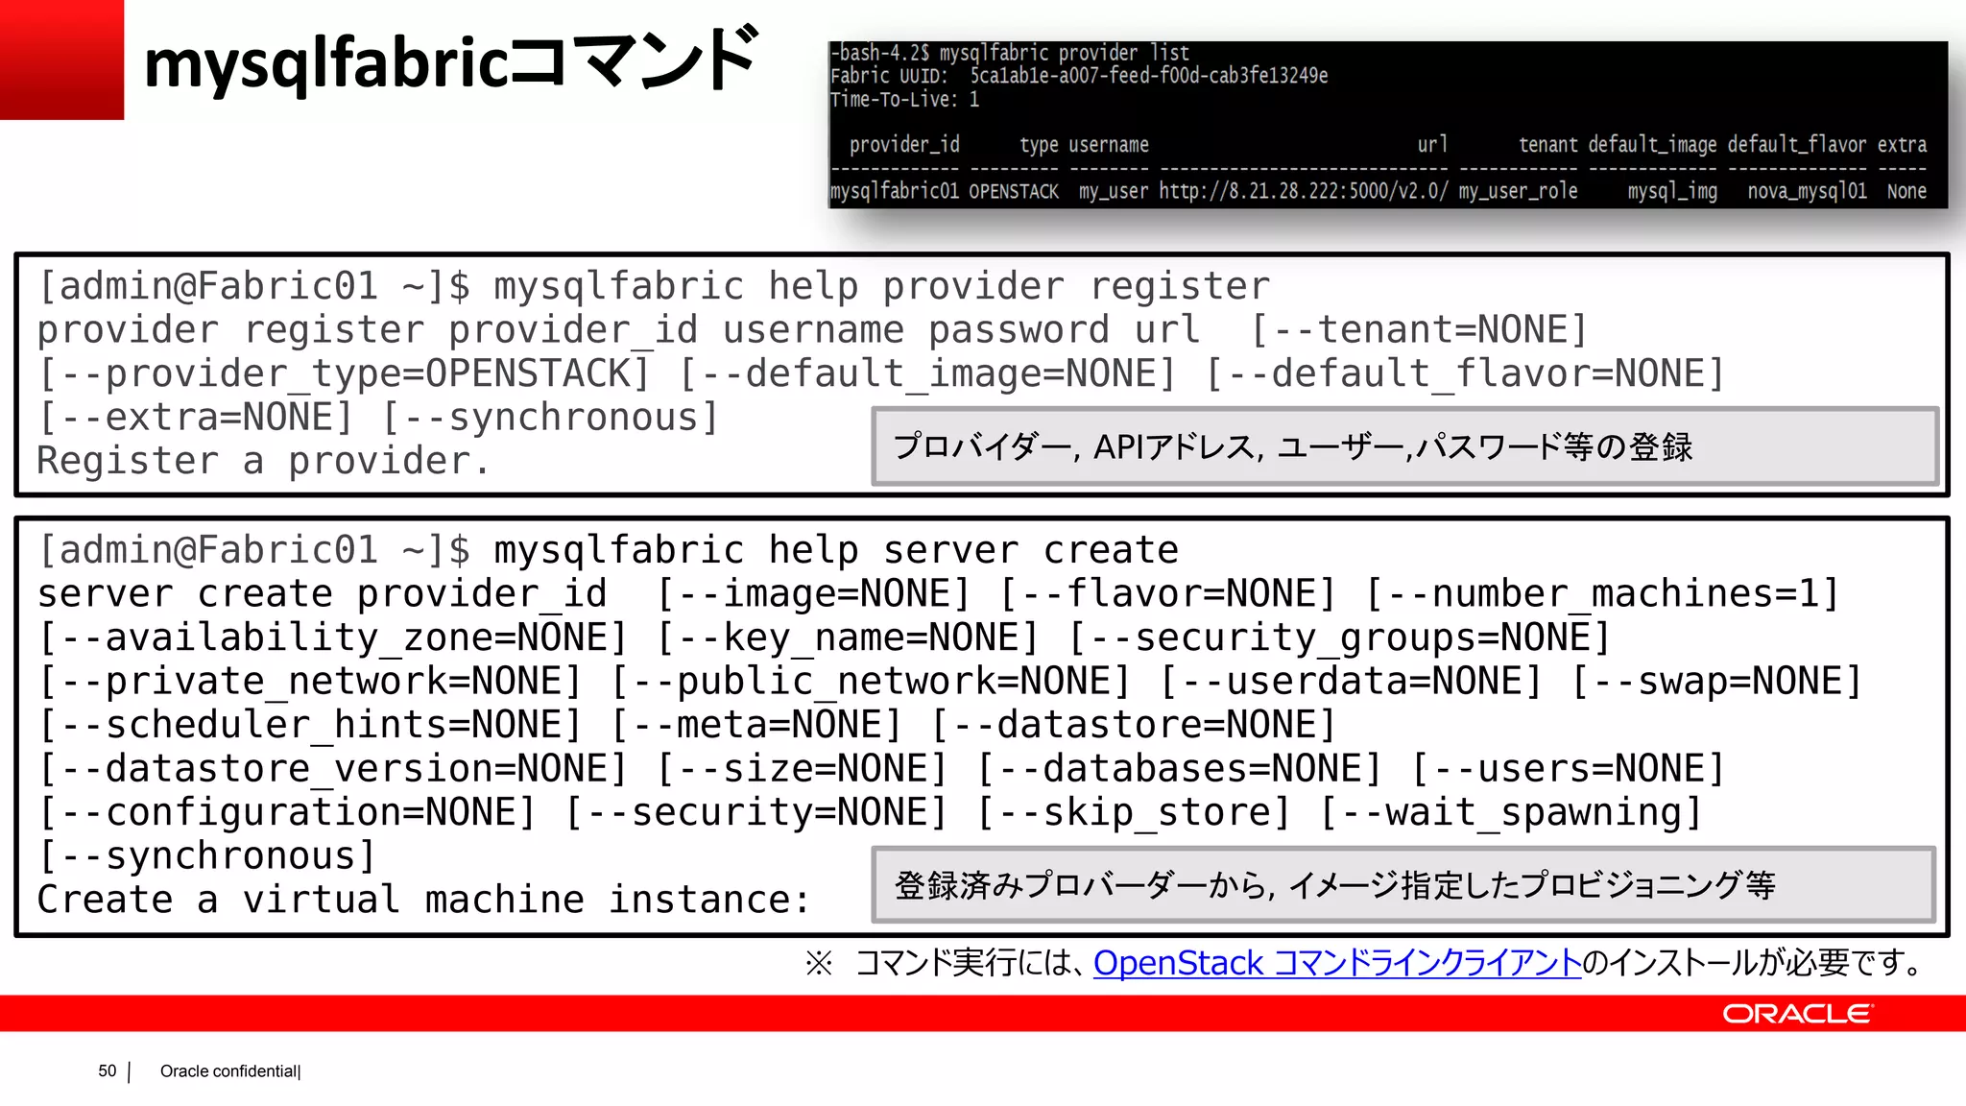Click the '[--provider_type=OPENSTACK]' option text

pyautogui.click(x=344, y=373)
